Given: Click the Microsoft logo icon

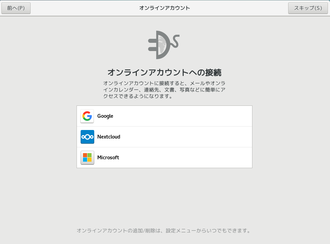Looking at the screenshot, I should pos(87,158).
